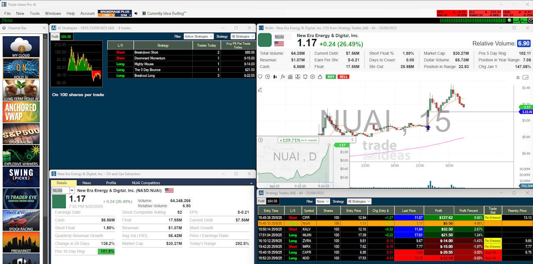Open chart settings gear icon
This screenshot has width=533, height=264.
tap(312, 77)
